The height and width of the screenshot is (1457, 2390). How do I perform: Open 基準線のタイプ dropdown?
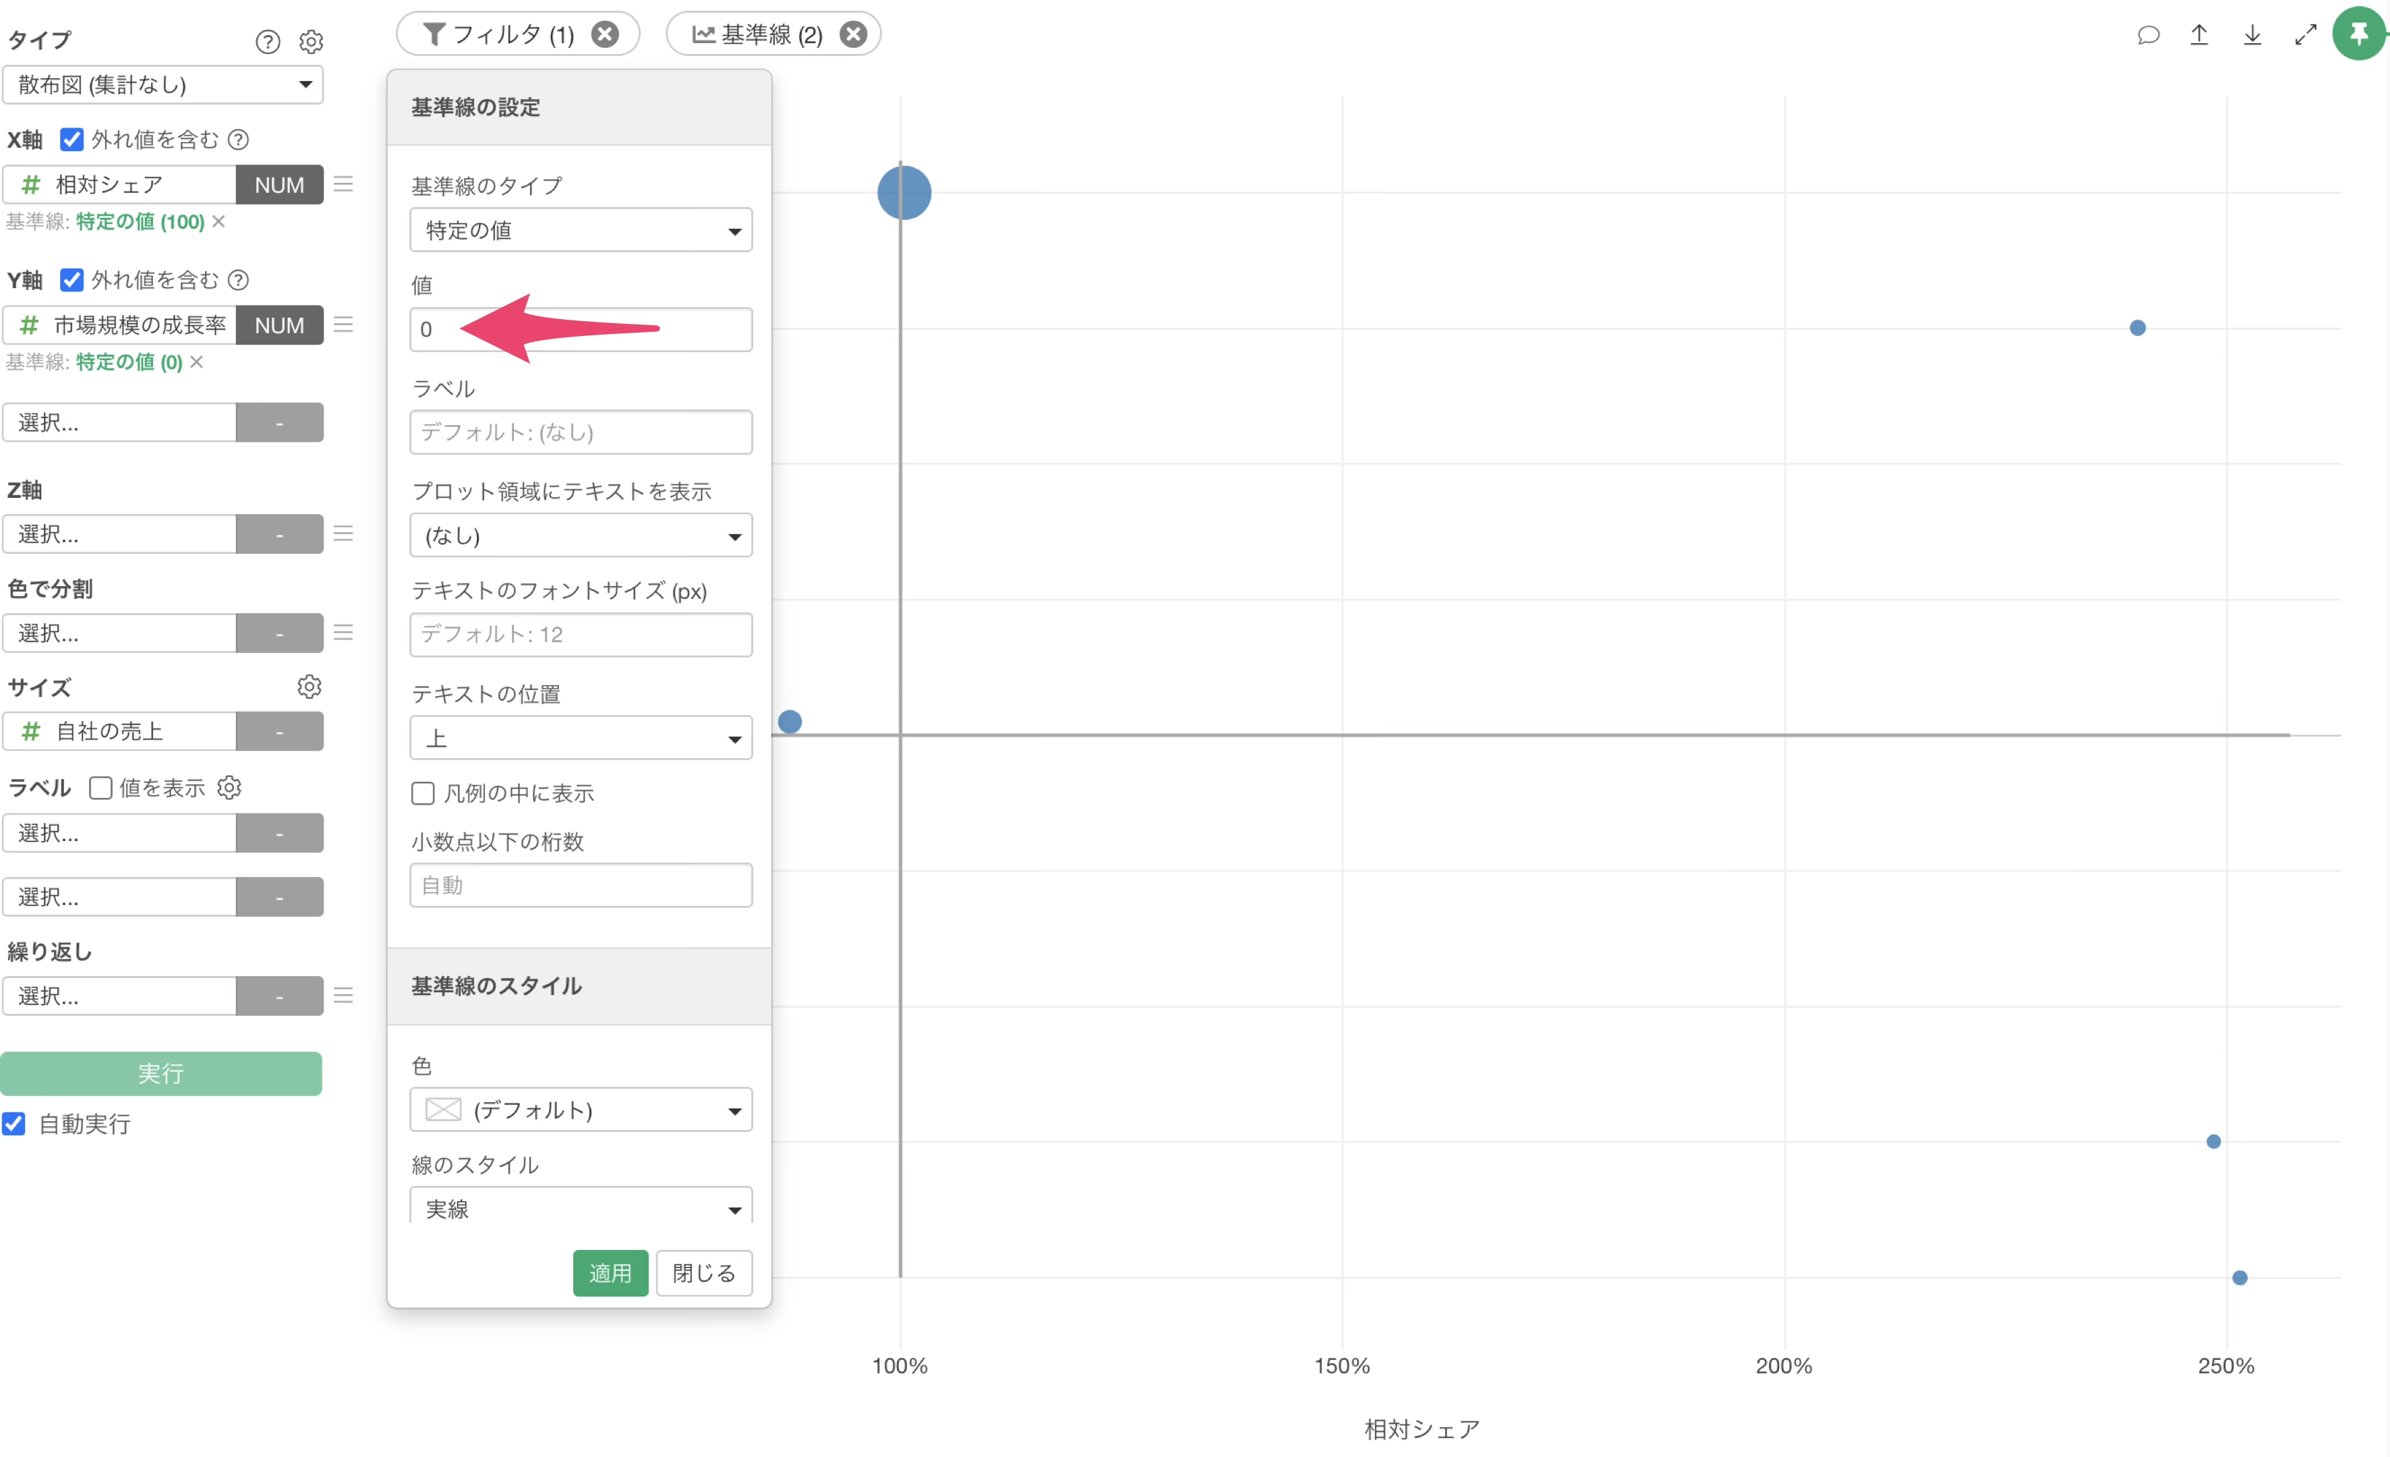click(580, 230)
